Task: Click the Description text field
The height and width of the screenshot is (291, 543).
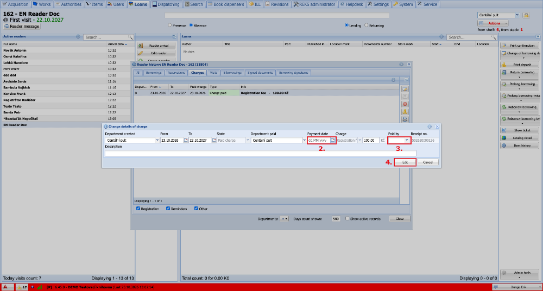Action: [x=261, y=153]
